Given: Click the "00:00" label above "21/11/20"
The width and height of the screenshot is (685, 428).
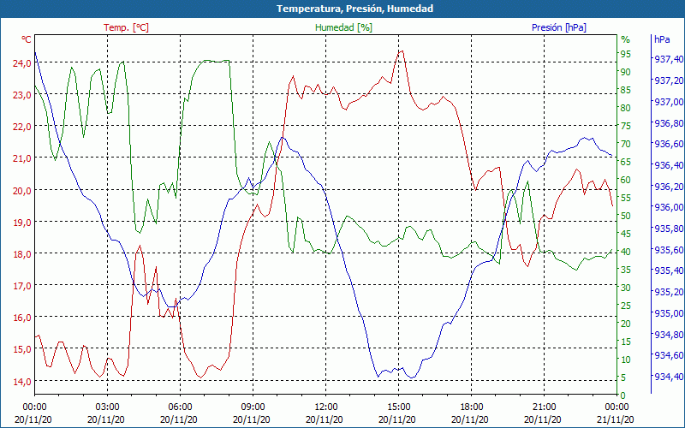Looking at the screenshot, I should click(616, 407).
